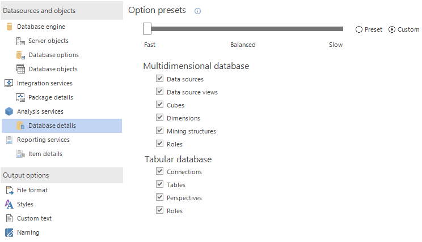Click the Integration services icon
The width and height of the screenshot is (422, 242).
coord(9,83)
